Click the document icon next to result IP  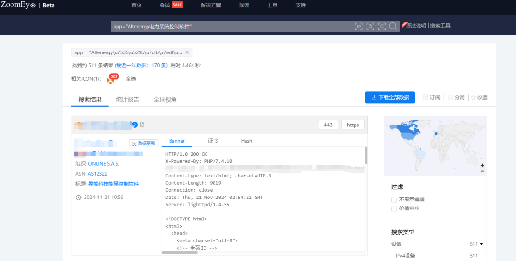[142, 125]
